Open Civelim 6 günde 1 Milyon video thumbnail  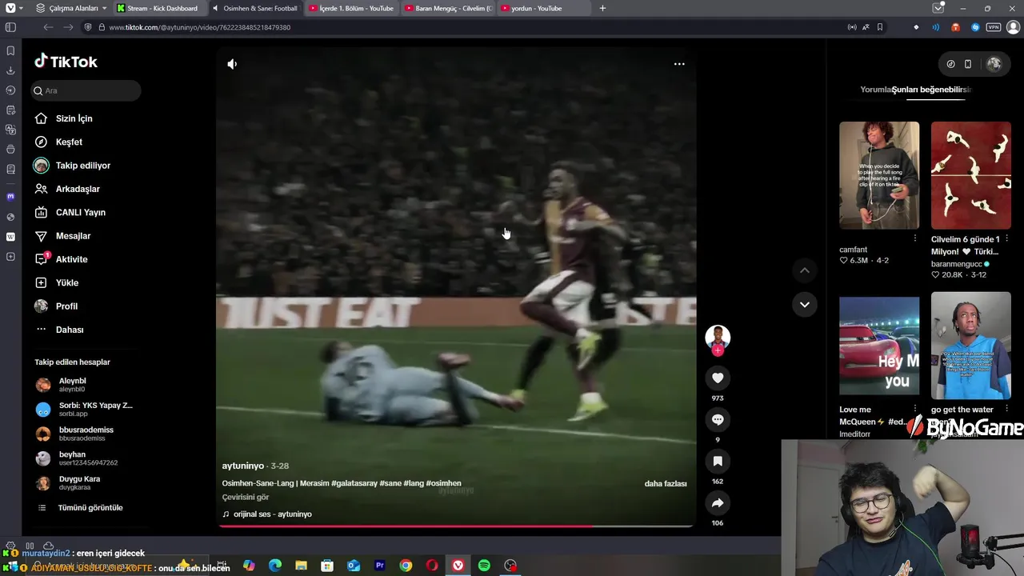tap(971, 175)
